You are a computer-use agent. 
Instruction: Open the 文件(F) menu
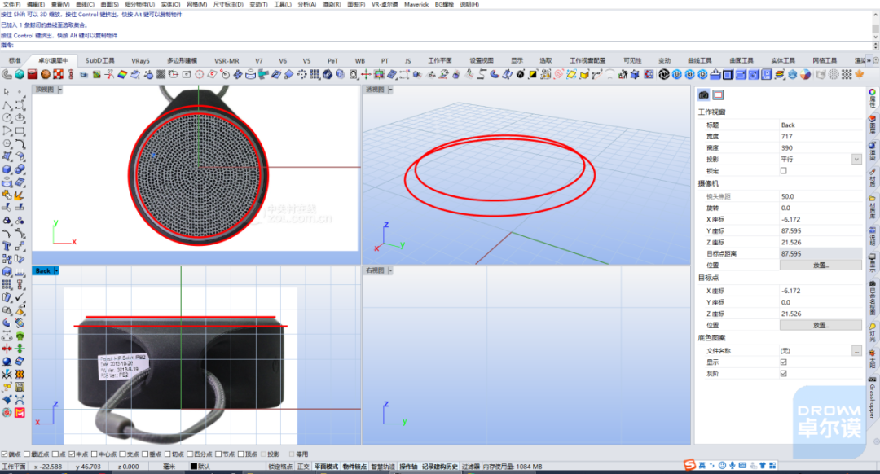coord(11,4)
